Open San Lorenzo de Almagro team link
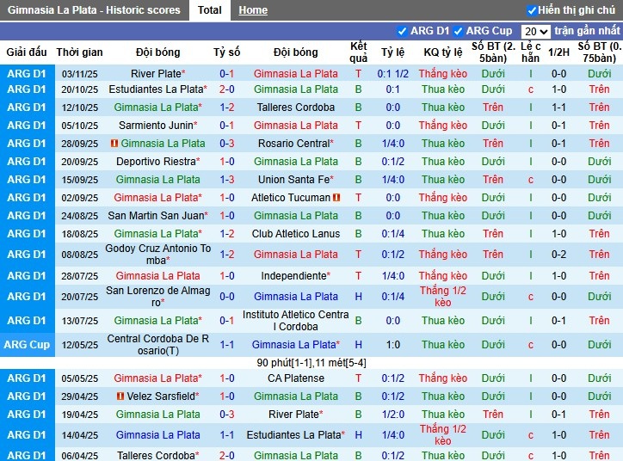Image resolution: width=623 pixels, height=461 pixels. tap(157, 297)
